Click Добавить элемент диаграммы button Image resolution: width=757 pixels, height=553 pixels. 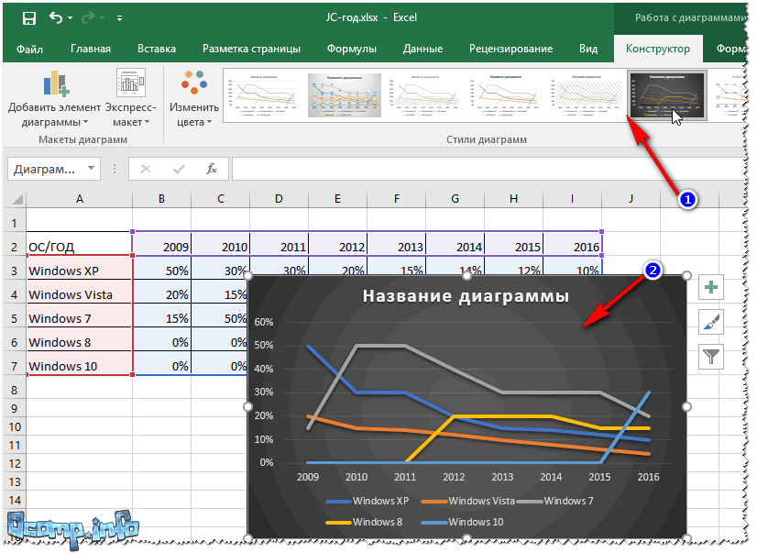pyautogui.click(x=55, y=99)
